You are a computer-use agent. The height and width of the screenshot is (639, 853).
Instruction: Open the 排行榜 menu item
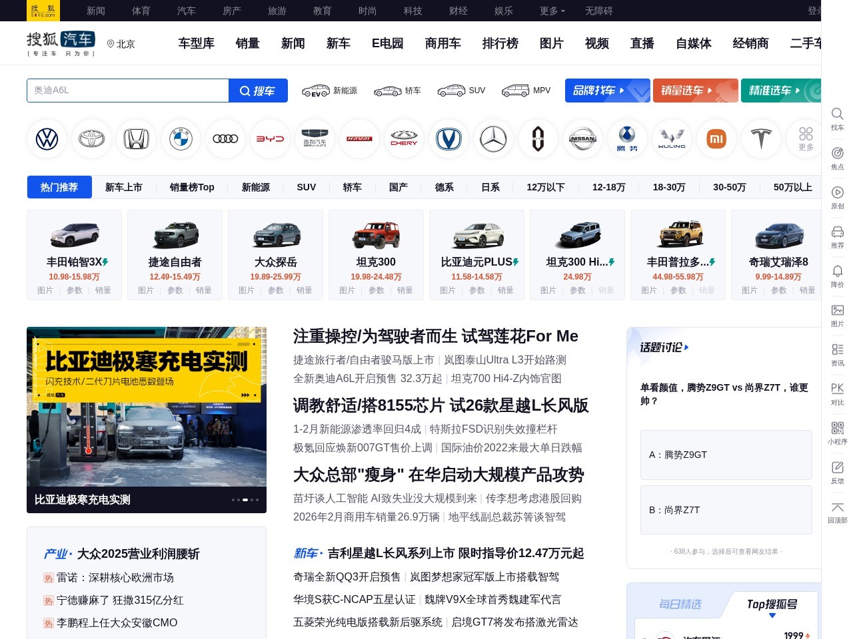[x=500, y=43]
